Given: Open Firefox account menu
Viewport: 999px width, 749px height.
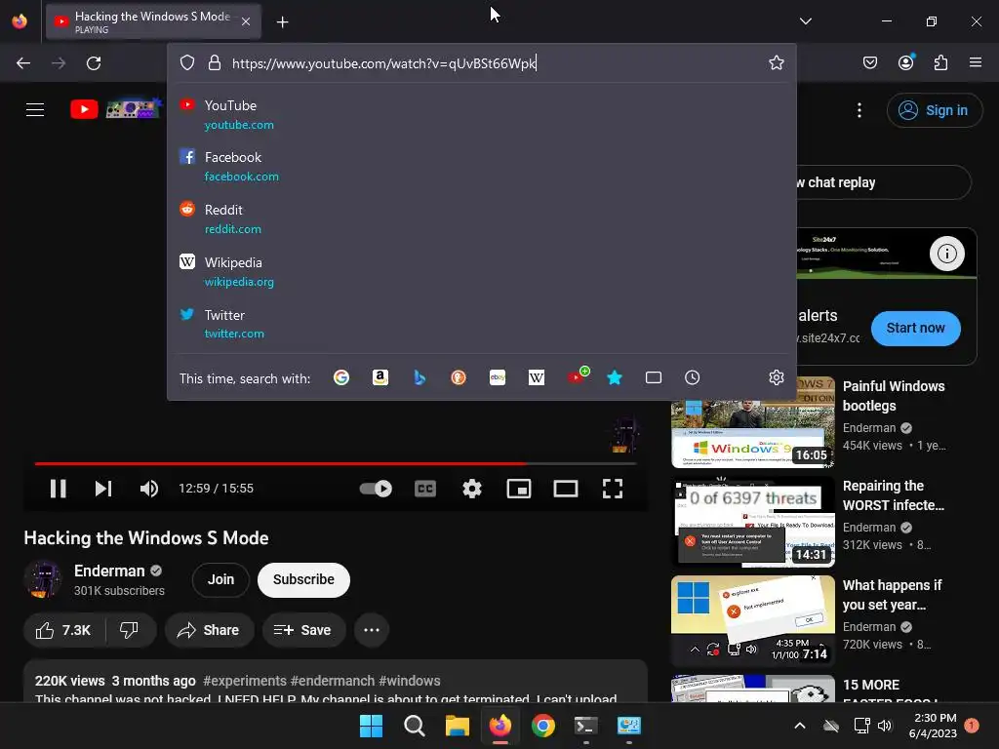Looking at the screenshot, I should pos(906,61).
